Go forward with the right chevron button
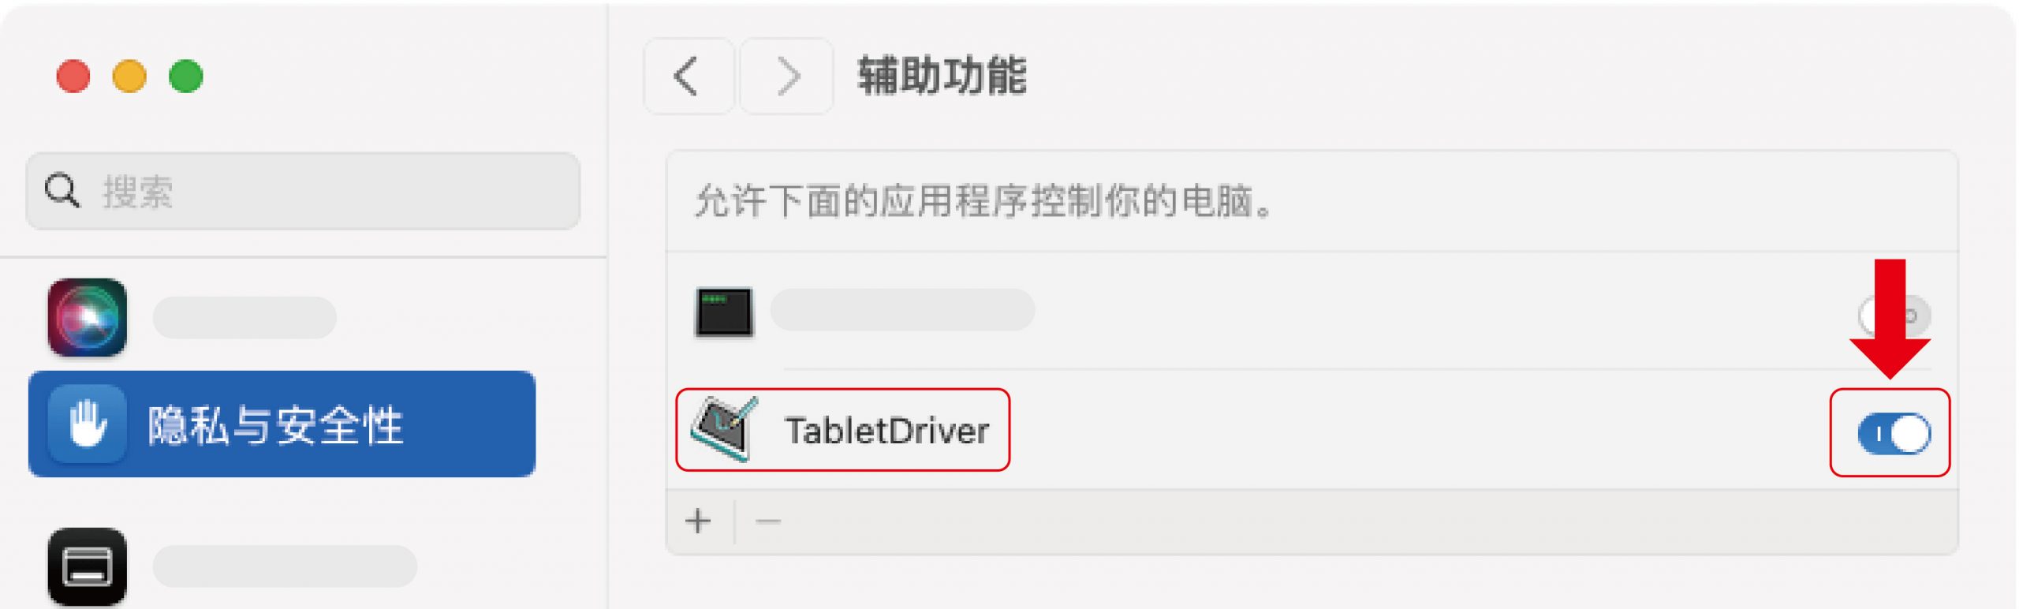Viewport: 2019px width, 609px height. [786, 77]
